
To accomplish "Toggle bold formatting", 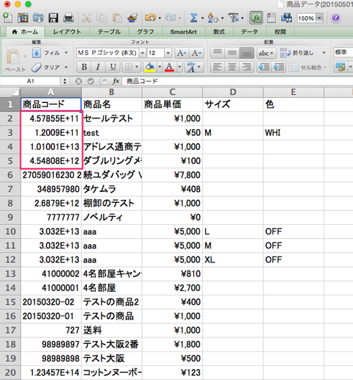I will tap(84, 67).
